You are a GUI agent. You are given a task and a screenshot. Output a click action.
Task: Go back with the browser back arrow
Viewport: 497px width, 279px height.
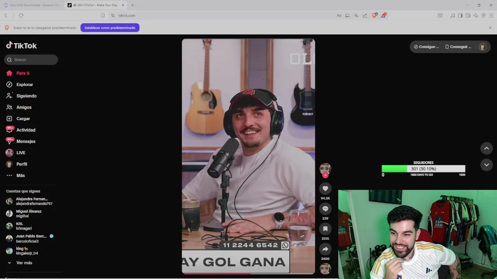point(6,15)
